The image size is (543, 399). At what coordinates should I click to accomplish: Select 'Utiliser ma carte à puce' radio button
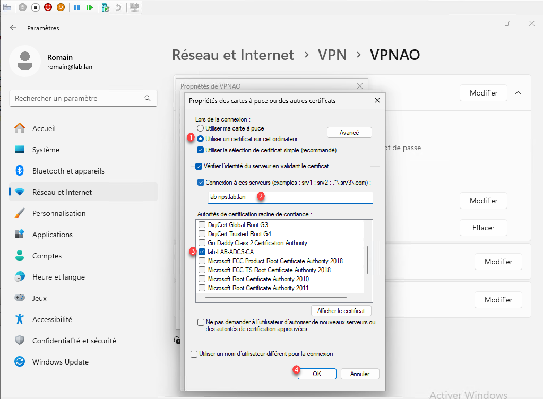pos(200,128)
